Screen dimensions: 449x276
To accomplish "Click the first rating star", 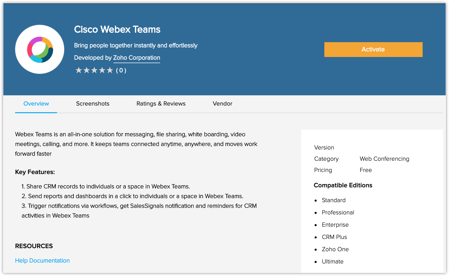I will coord(79,70).
